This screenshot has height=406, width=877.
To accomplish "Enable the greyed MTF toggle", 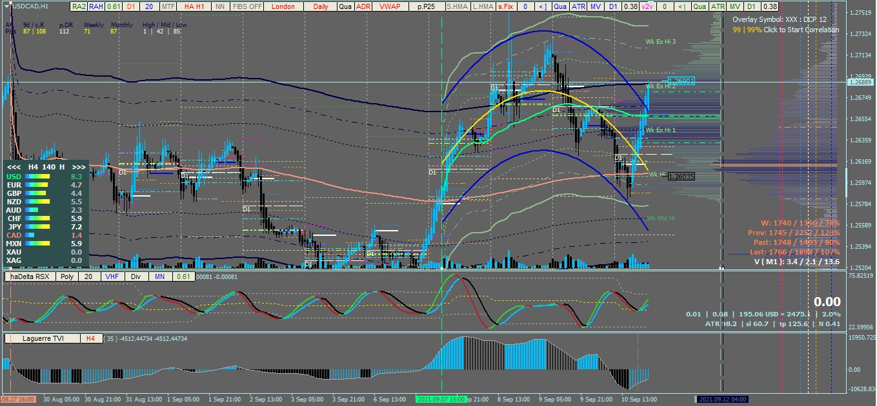I will [x=168, y=6].
